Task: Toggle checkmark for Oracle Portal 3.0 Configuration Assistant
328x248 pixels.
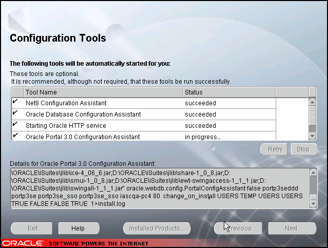Action: 15,135
